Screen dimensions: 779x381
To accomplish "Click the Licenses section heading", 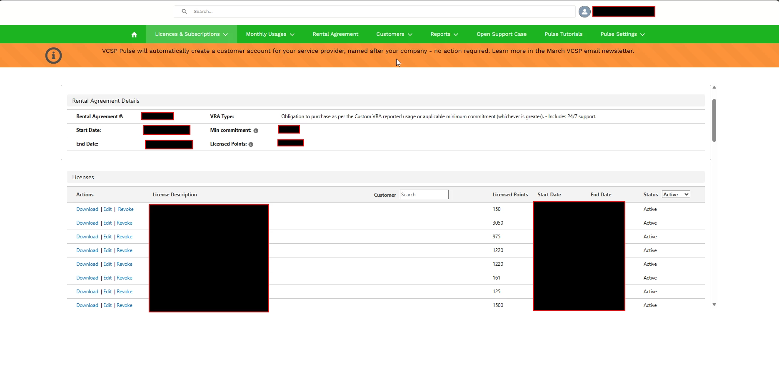I will coord(83,177).
